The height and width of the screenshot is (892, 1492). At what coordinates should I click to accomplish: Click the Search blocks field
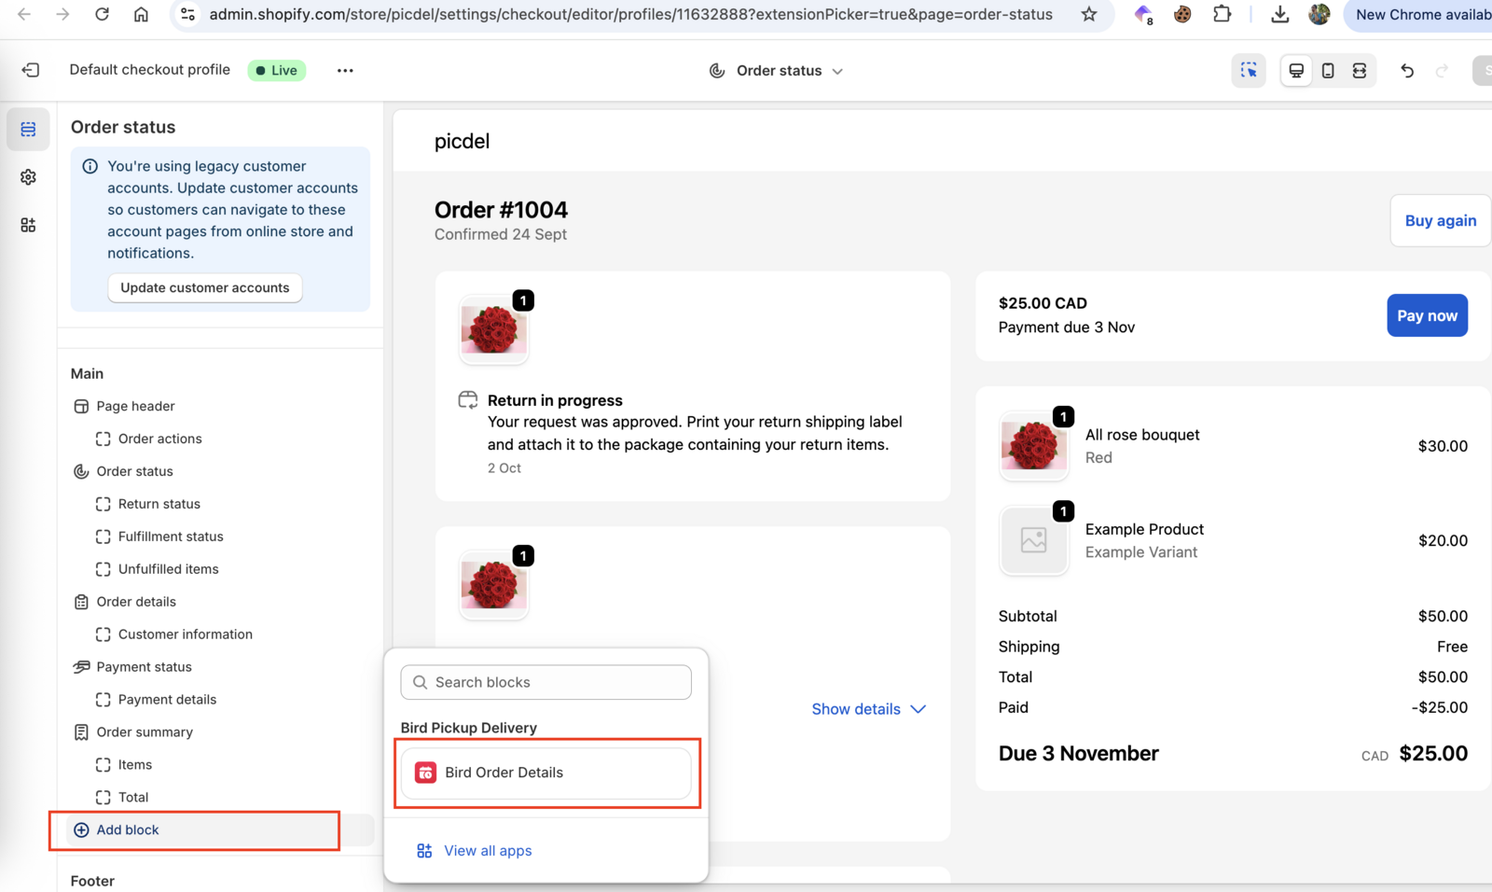coord(546,682)
